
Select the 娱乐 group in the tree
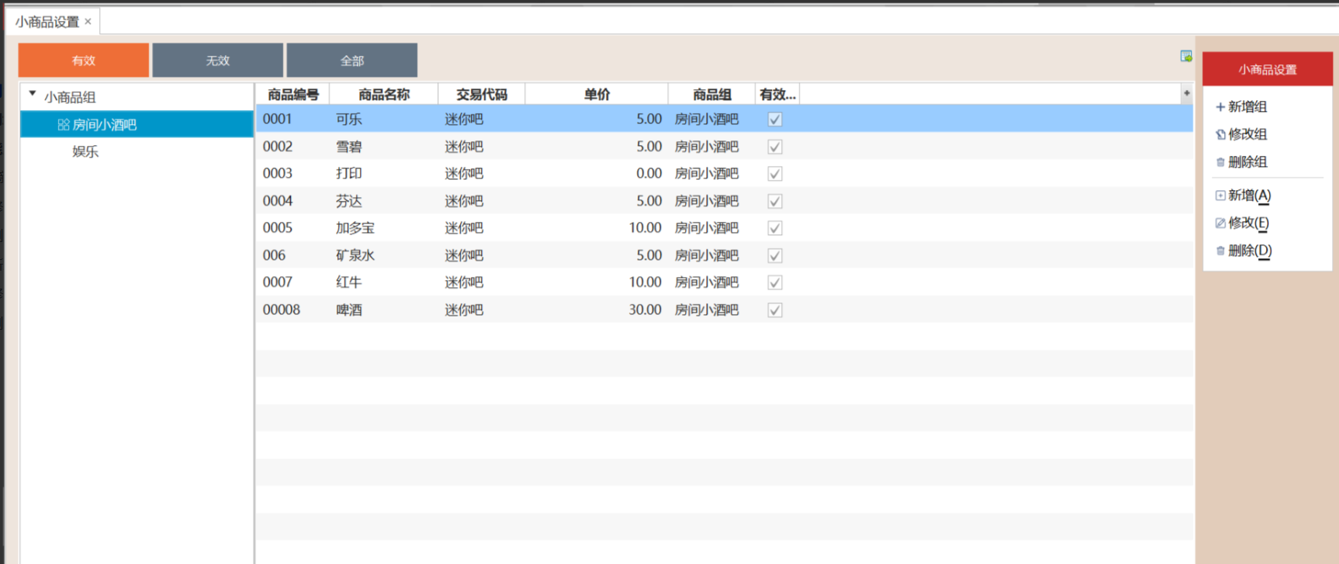pyautogui.click(x=85, y=152)
